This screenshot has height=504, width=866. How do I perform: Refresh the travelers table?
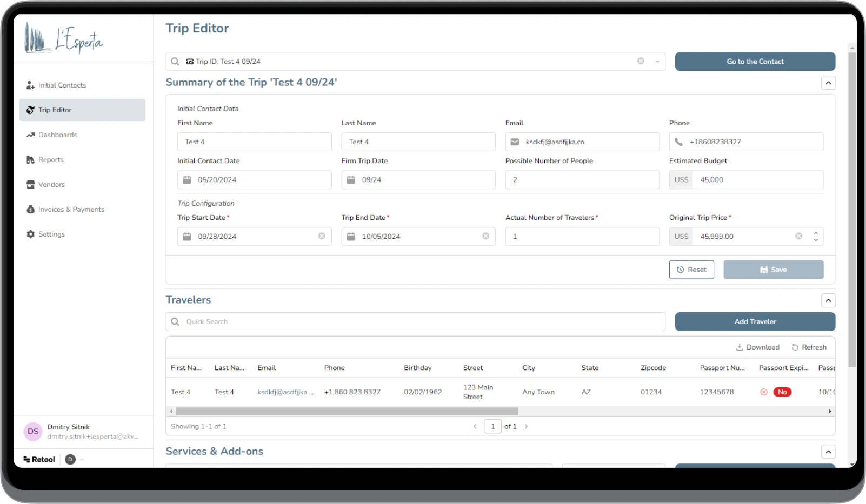tap(809, 347)
